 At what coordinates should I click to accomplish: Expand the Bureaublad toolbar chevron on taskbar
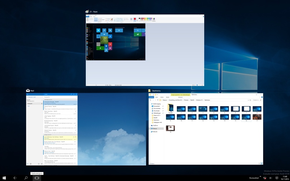coord(260,177)
